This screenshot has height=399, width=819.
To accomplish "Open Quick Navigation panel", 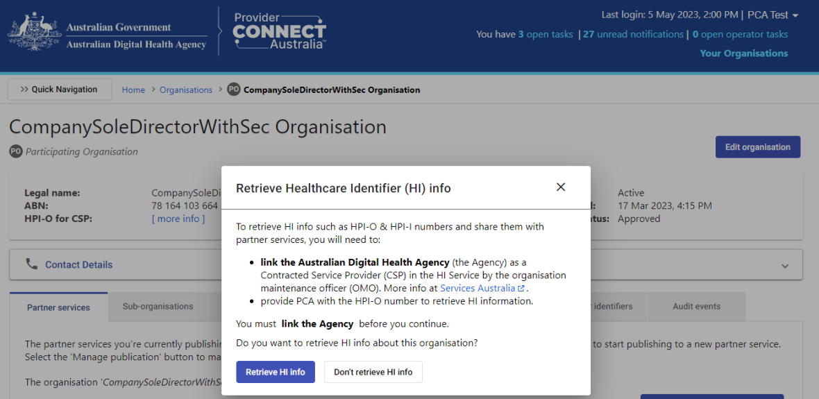I will (60, 90).
